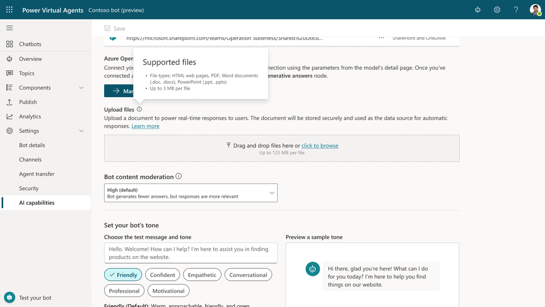Screen dimensions: 545x307
Task: Open the SharePoint row ellipsis menu
Action: (x=381, y=38)
